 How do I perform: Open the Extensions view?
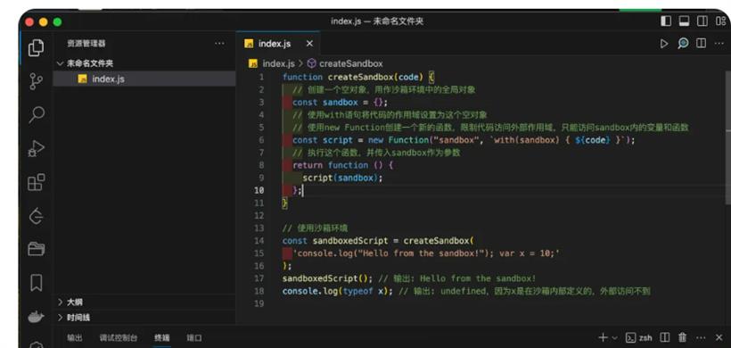click(x=36, y=182)
